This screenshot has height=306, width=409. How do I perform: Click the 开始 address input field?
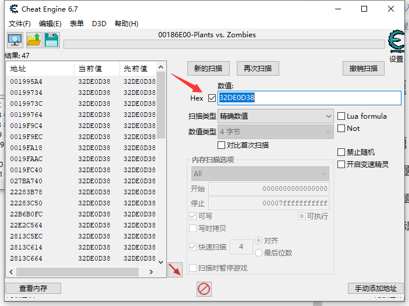269,189
